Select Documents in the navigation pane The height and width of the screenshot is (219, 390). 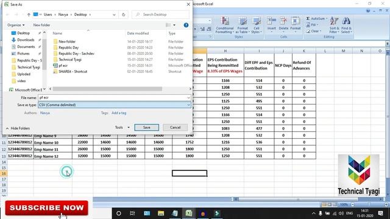(x=26, y=47)
